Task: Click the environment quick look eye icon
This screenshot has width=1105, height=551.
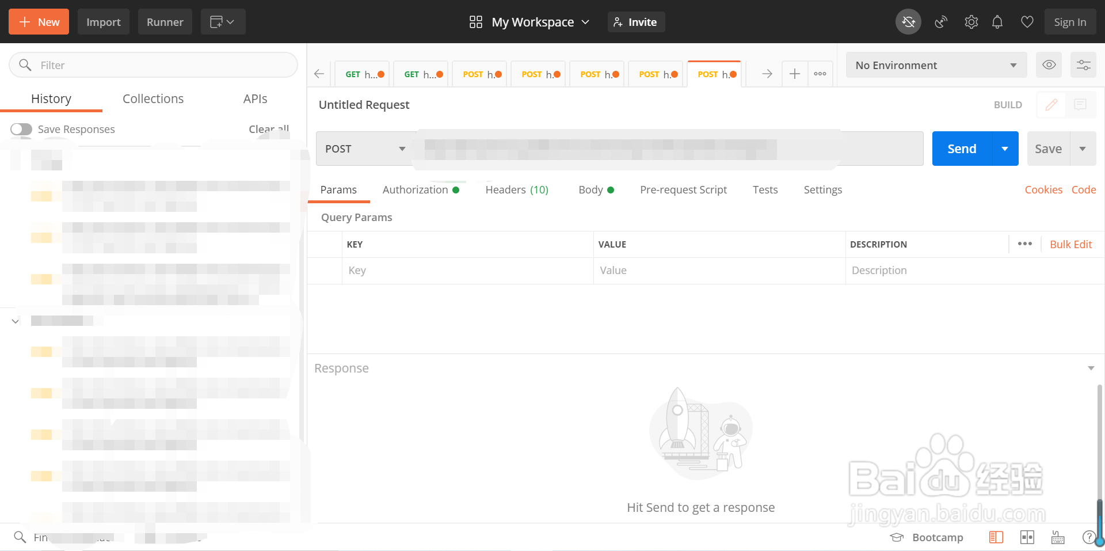Action: coord(1049,64)
